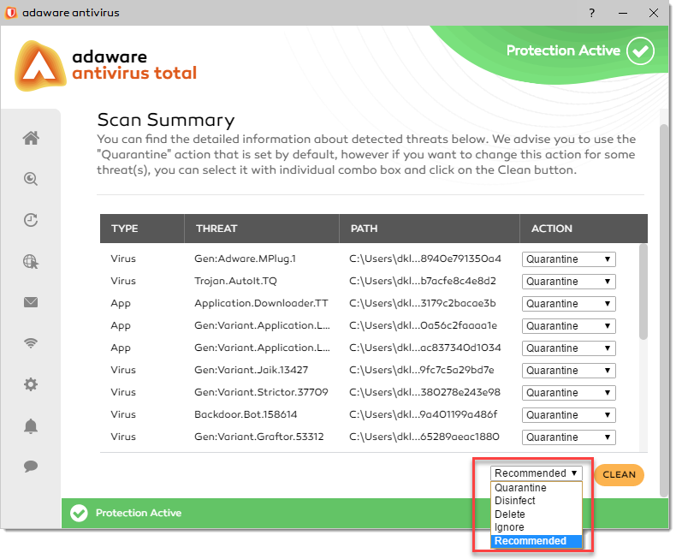Click the status bar Protection Active check icon

pos(79,513)
